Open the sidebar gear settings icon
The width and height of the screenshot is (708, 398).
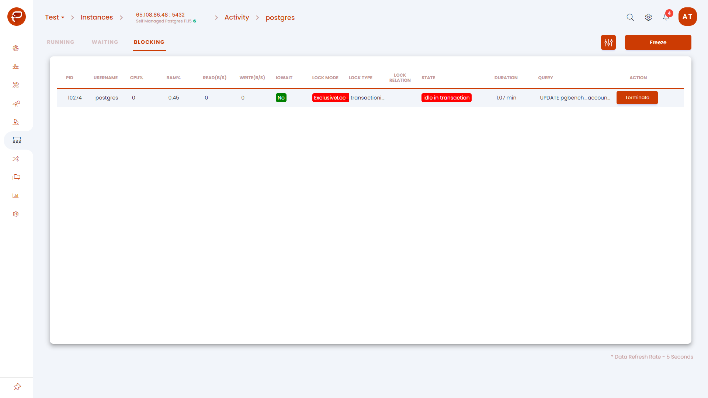[x=15, y=214]
